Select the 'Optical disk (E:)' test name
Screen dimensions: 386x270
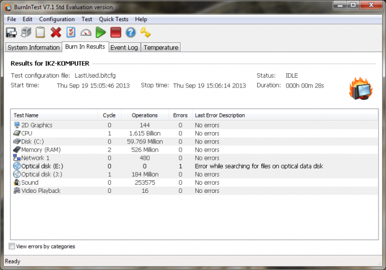click(x=42, y=166)
